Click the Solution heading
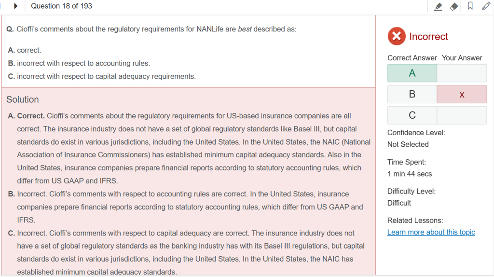This screenshot has height=277, width=494. (23, 99)
